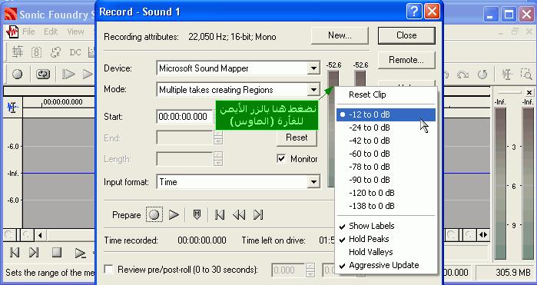The image size is (537, 285).
Task: Toggle the Monitor checkbox
Action: (281, 158)
